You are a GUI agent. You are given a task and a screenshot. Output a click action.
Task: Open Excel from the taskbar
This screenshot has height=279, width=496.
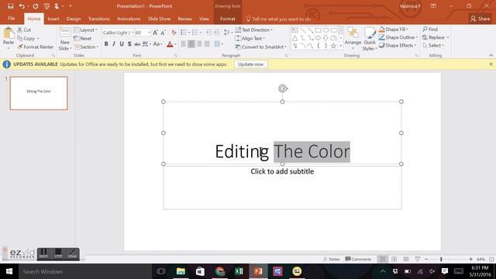click(239, 271)
